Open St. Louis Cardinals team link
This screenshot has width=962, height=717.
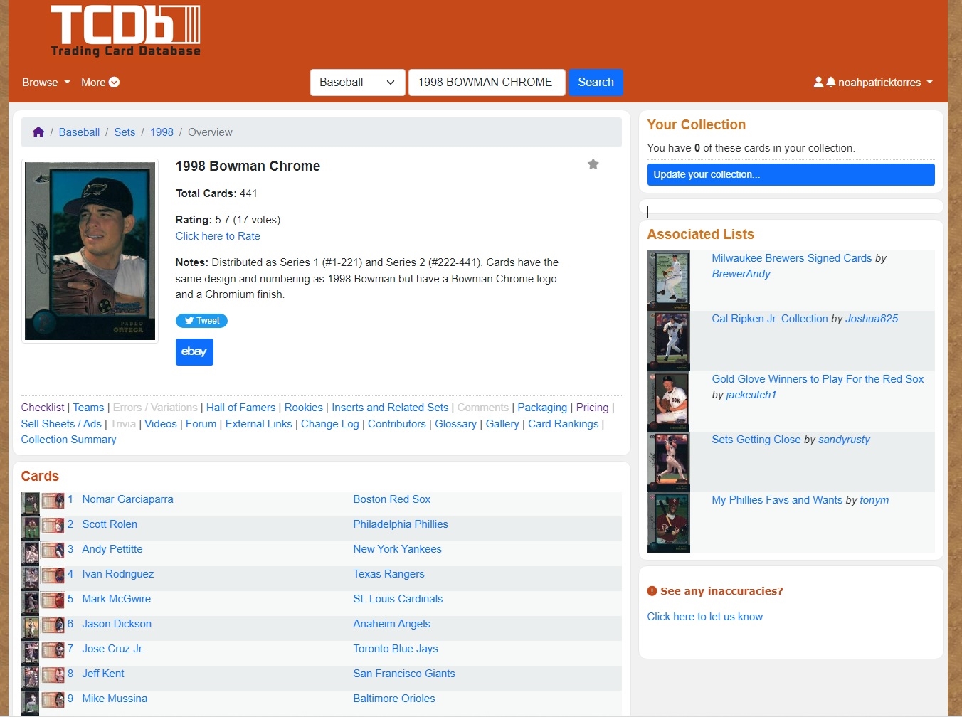pyautogui.click(x=398, y=599)
